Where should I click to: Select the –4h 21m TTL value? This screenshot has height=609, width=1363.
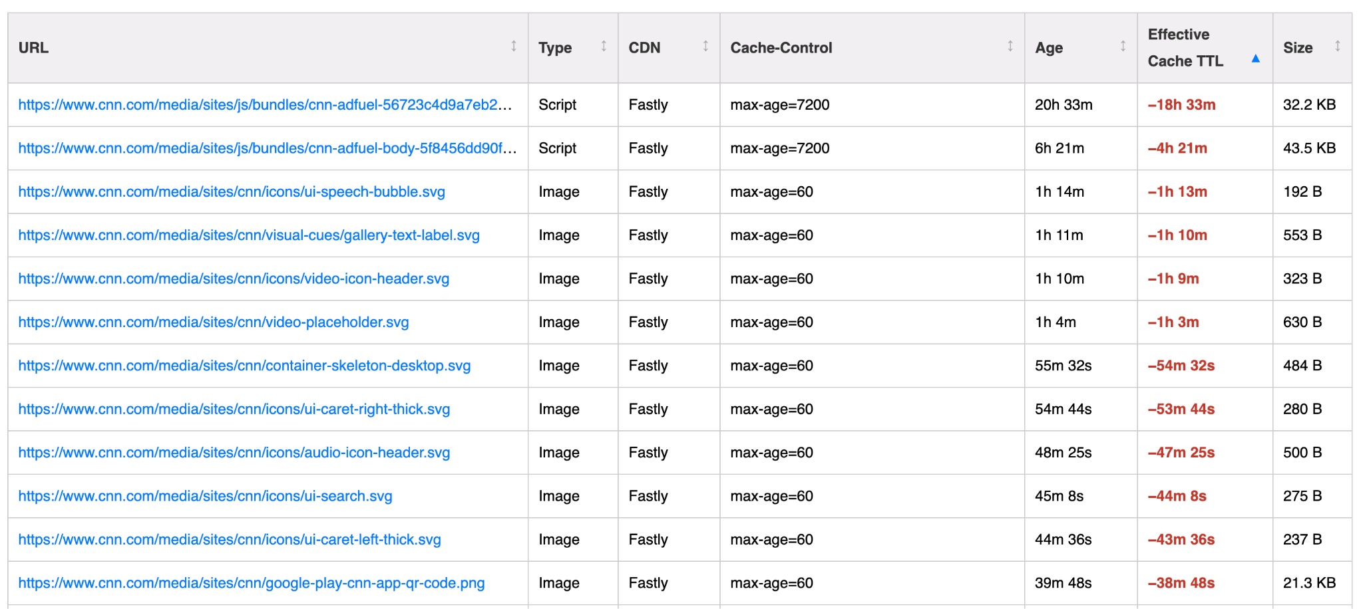click(1177, 148)
